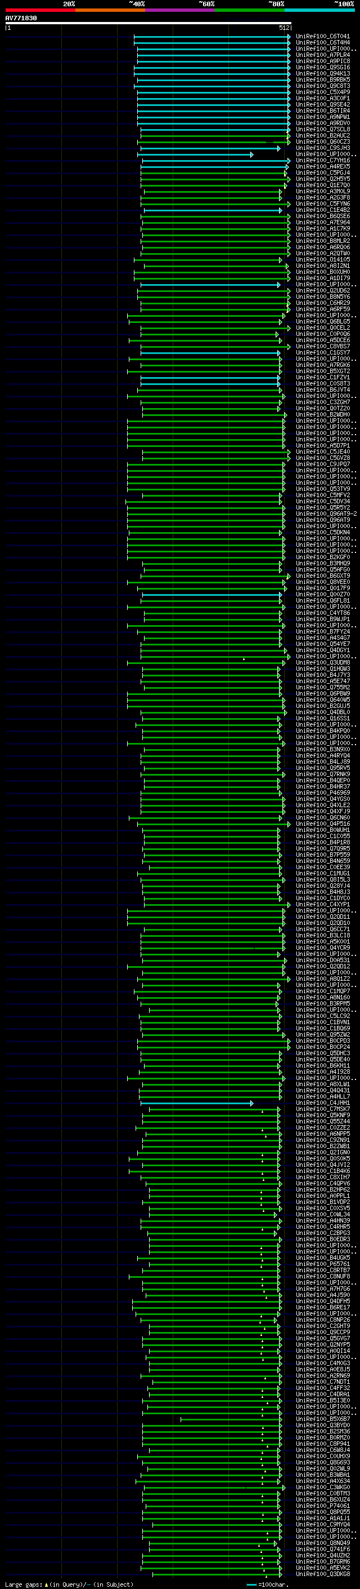Click the =100char. scale legend
Image resolution: width=360 pixels, height=1589 pixels.
pos(267,1584)
